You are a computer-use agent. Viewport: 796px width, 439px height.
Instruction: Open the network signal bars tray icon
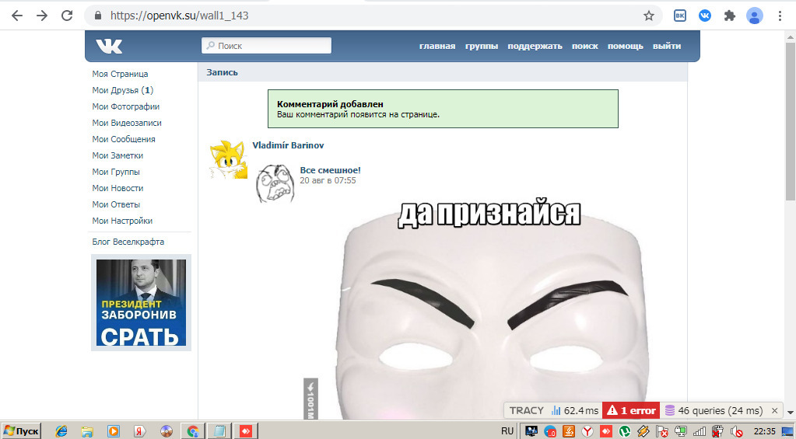[699, 431]
